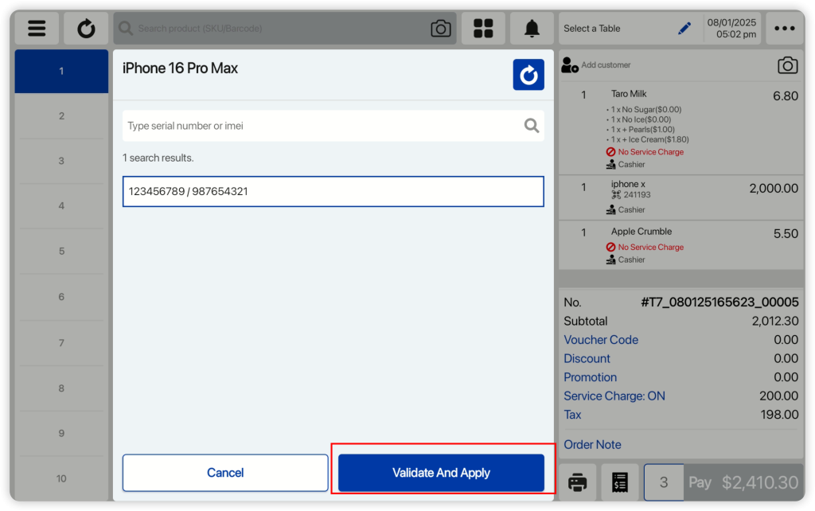Open the notifications bell
This screenshot has width=815, height=511.
[x=532, y=29]
